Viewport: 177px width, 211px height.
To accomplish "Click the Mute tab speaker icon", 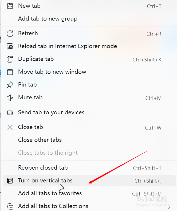I will point(10,98).
